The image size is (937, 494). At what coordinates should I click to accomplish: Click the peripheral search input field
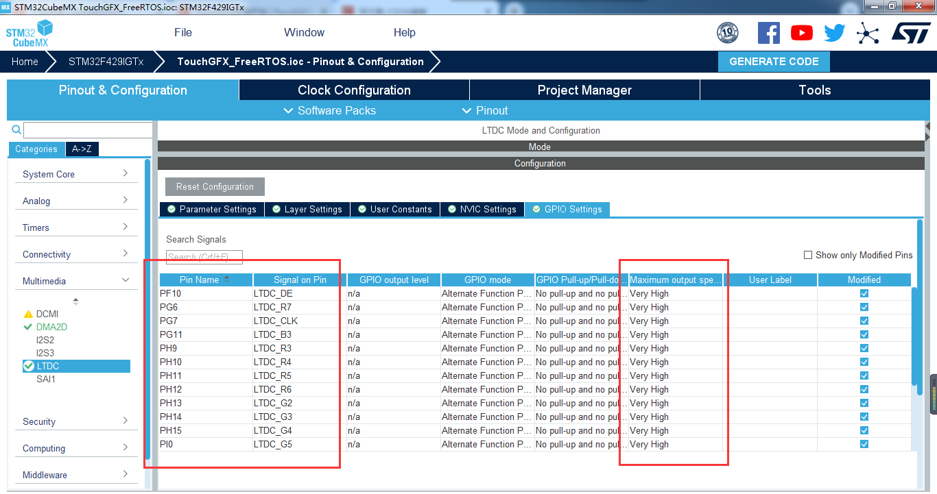pyautogui.click(x=88, y=129)
